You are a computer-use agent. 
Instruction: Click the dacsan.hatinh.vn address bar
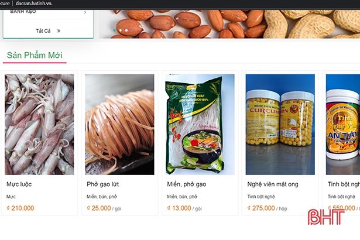34,4
